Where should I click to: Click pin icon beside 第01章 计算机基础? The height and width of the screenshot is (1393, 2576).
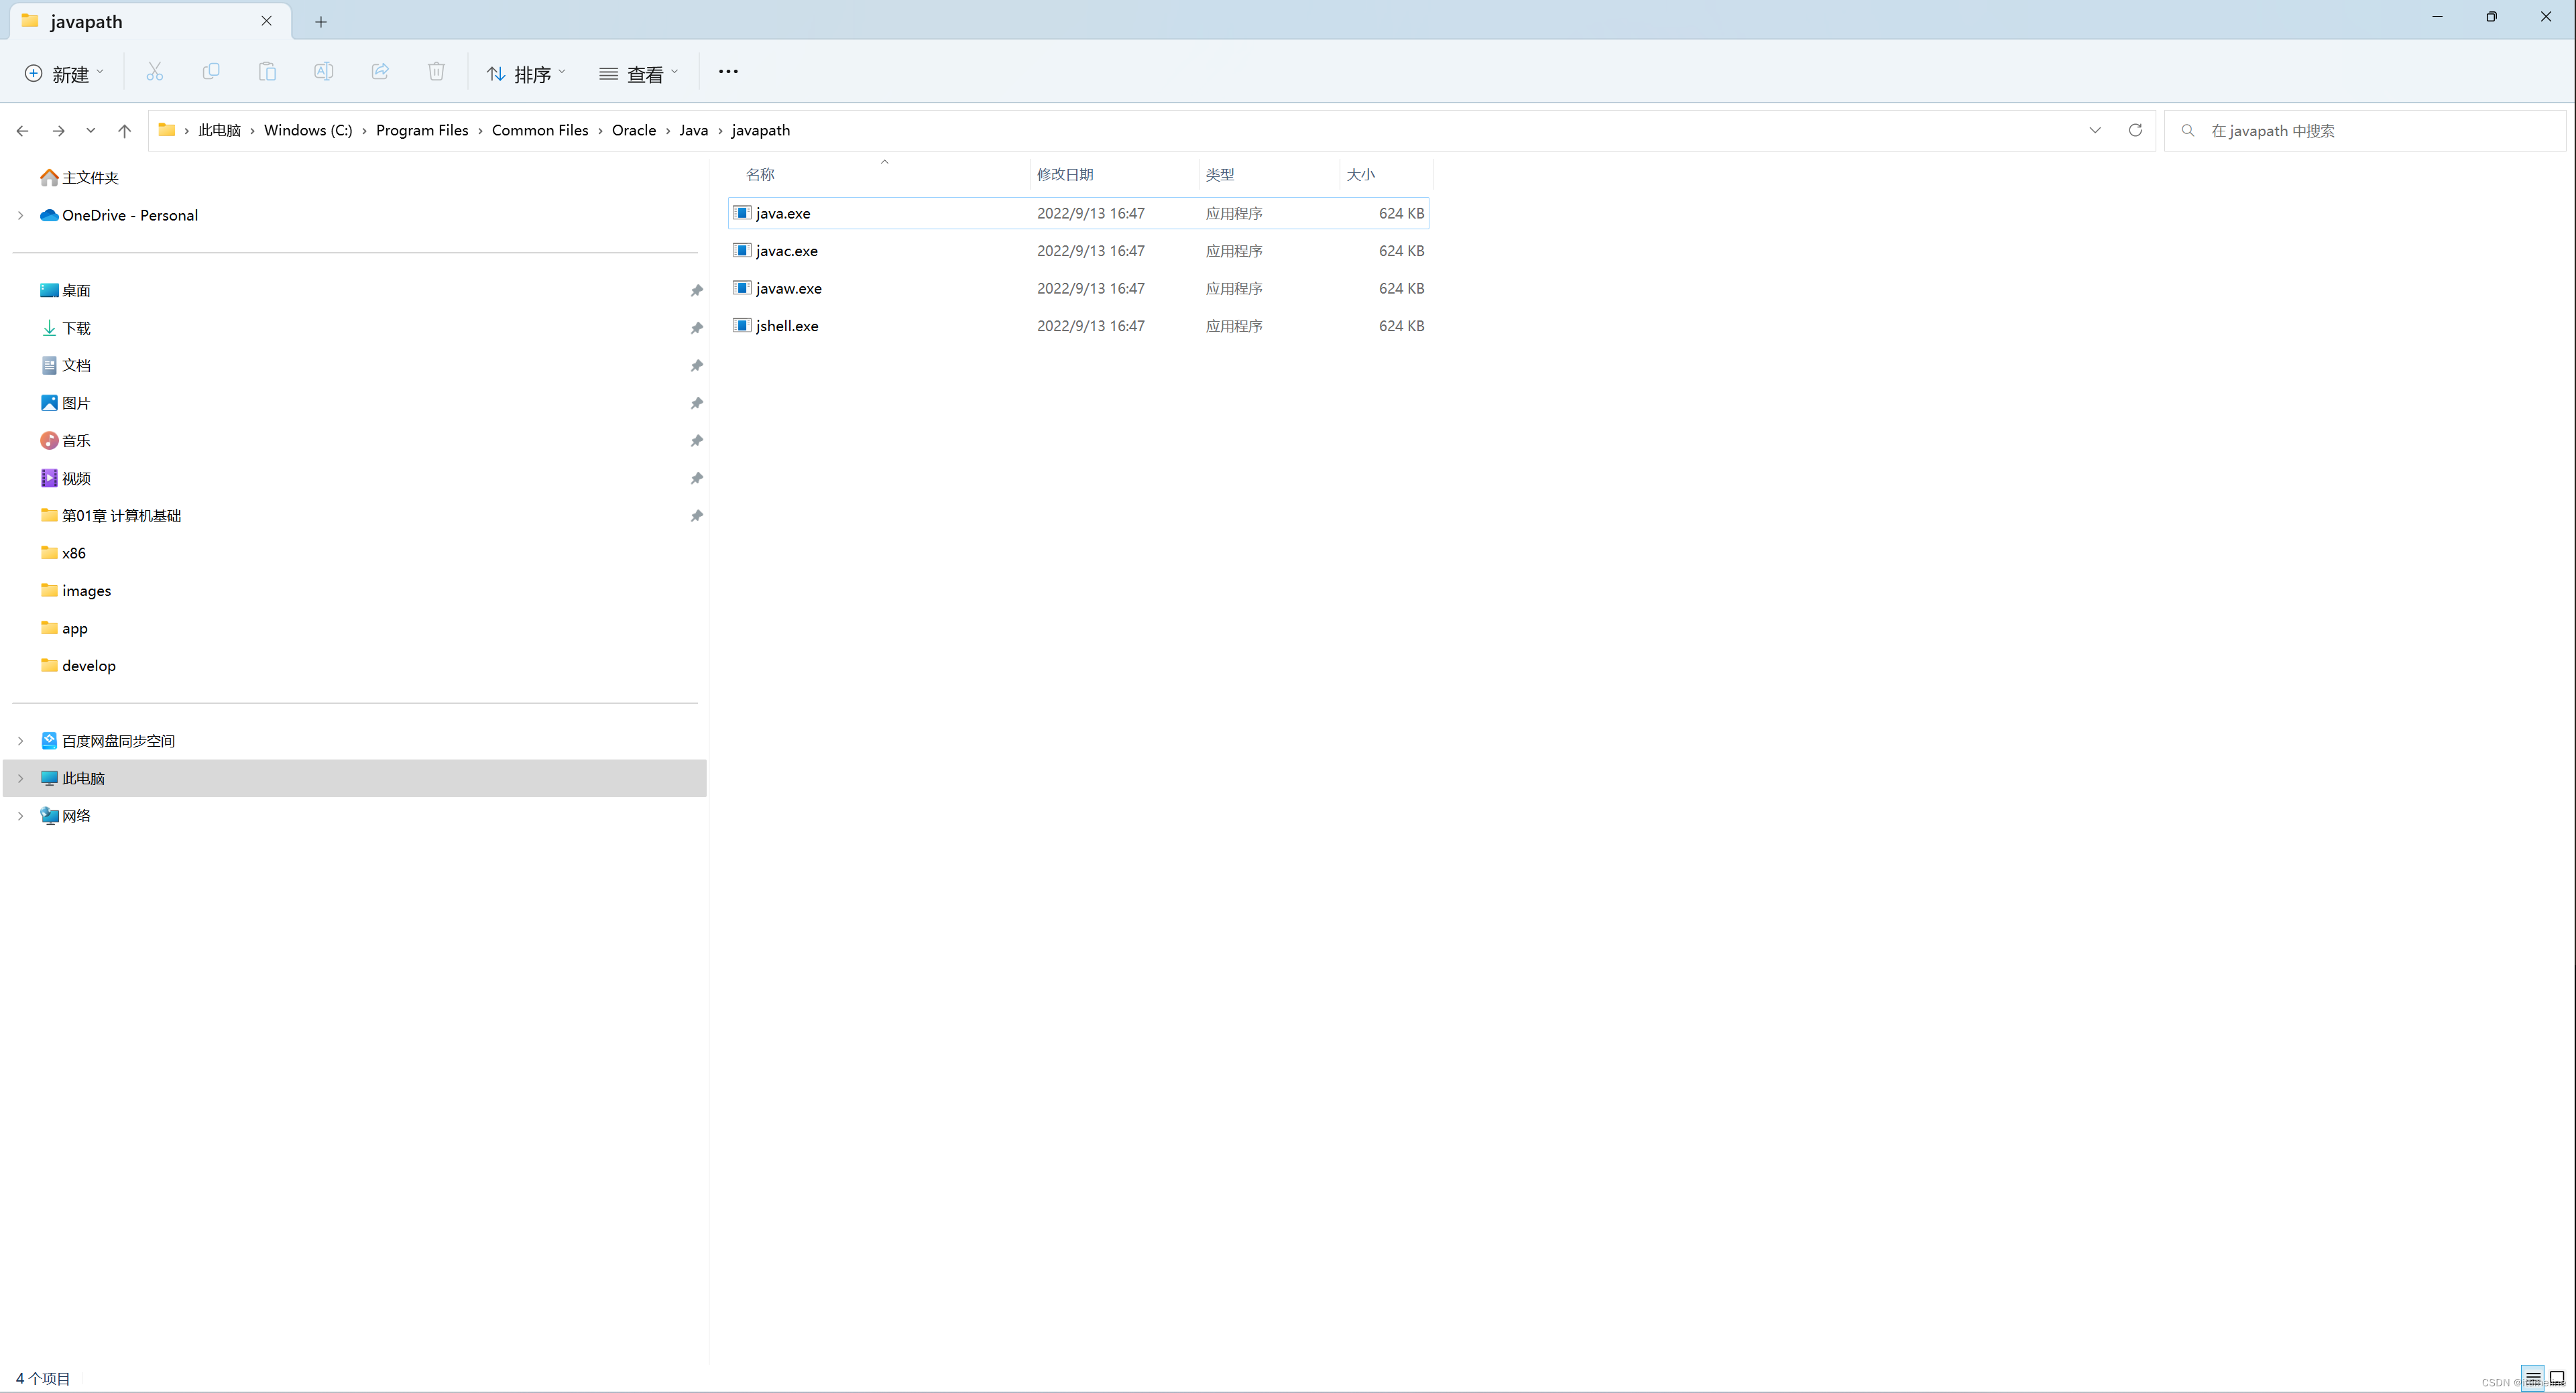tap(696, 516)
